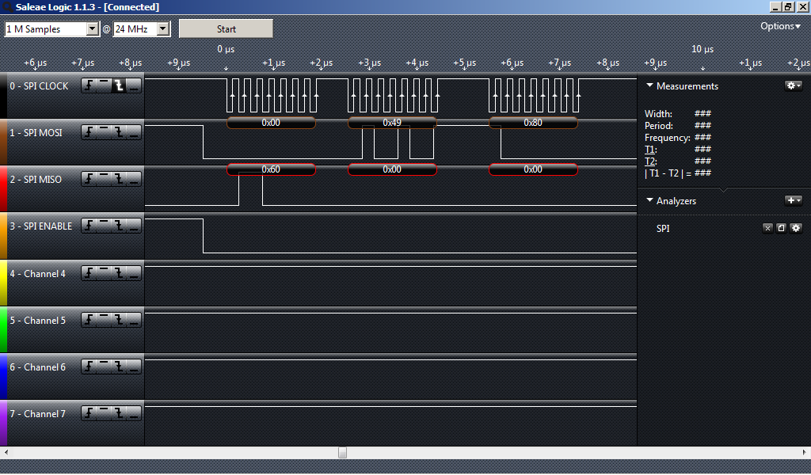Collapse the Measurements section

tap(650, 85)
